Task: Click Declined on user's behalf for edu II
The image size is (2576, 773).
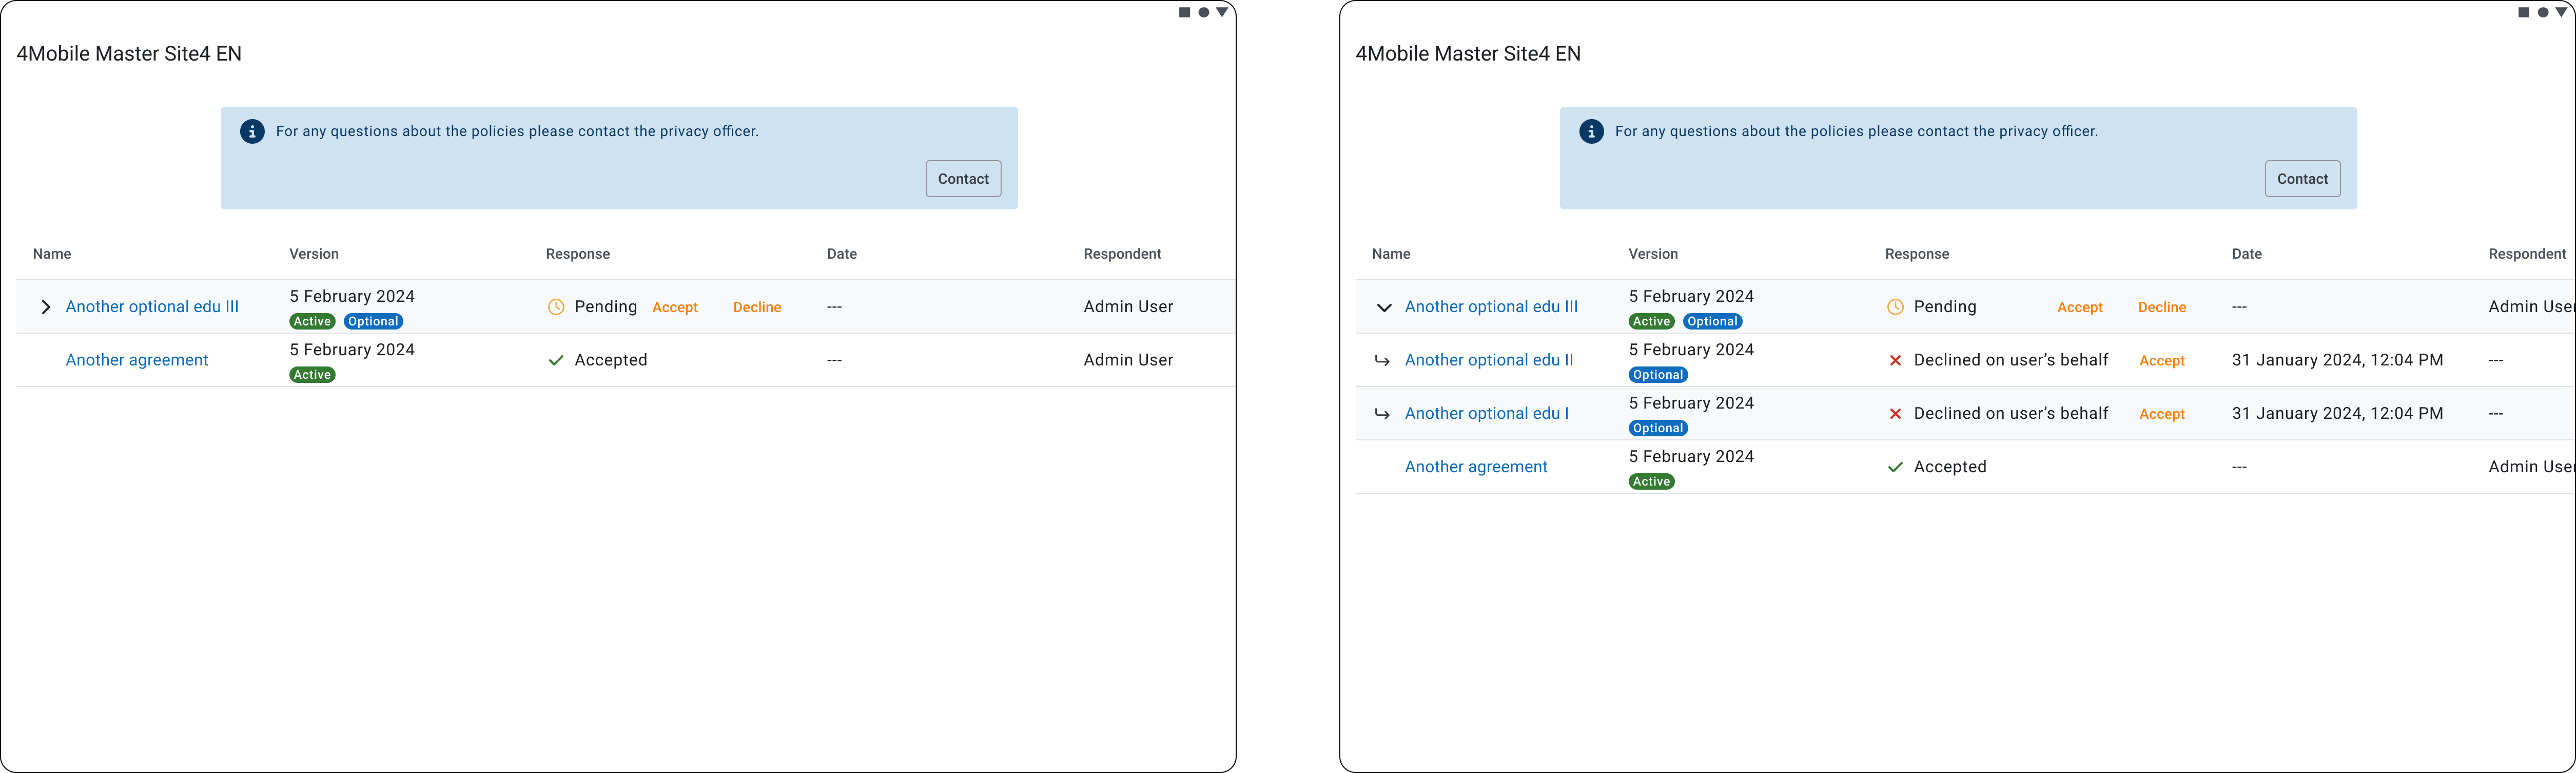Action: tap(2011, 360)
